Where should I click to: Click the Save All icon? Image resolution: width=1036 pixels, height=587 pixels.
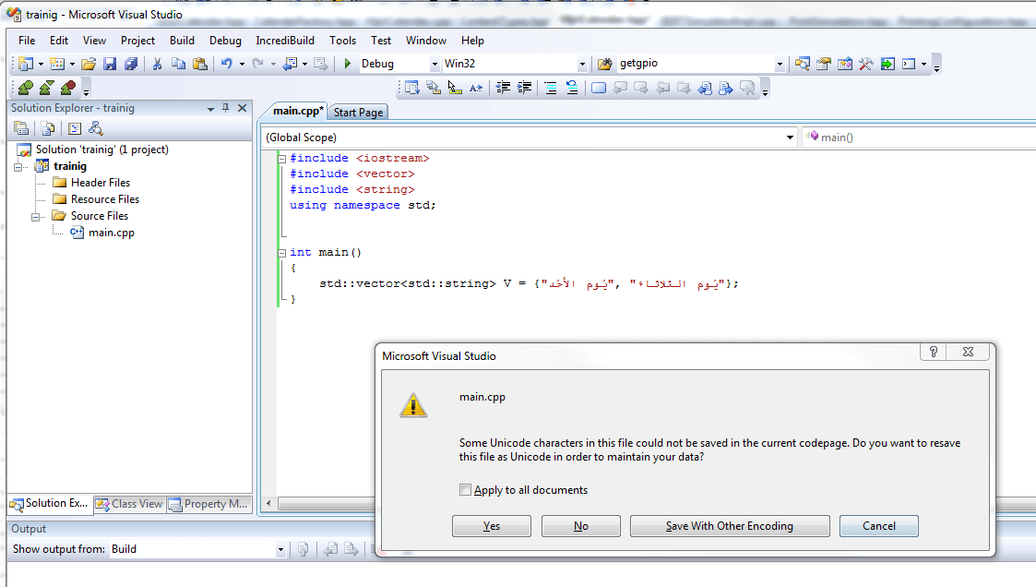(x=131, y=64)
